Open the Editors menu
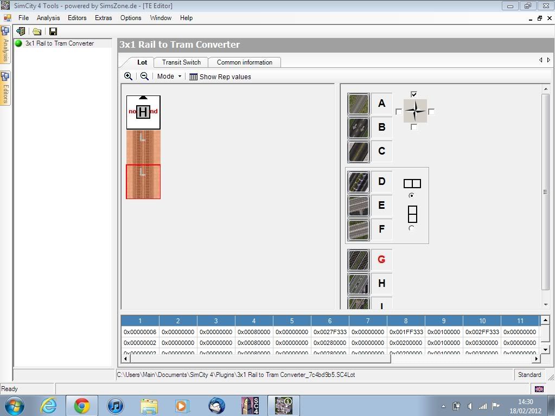The height and width of the screenshot is (416, 555). tap(77, 18)
